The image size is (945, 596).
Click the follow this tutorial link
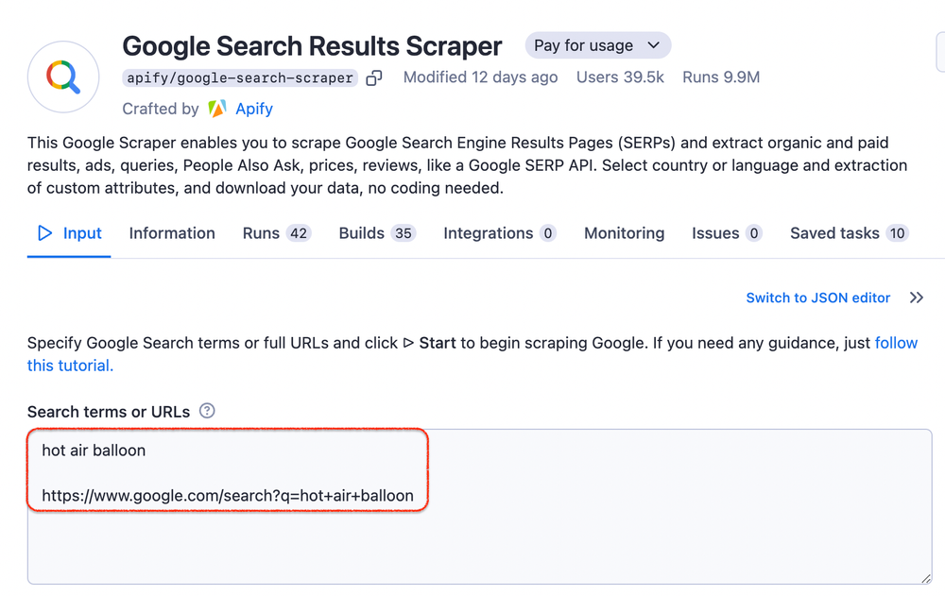pyautogui.click(x=896, y=343)
